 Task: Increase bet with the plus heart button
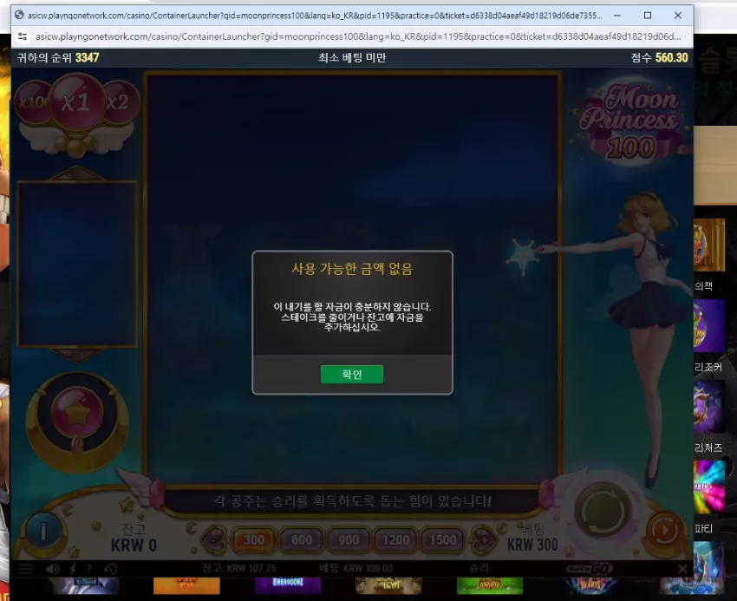pyautogui.click(x=483, y=540)
